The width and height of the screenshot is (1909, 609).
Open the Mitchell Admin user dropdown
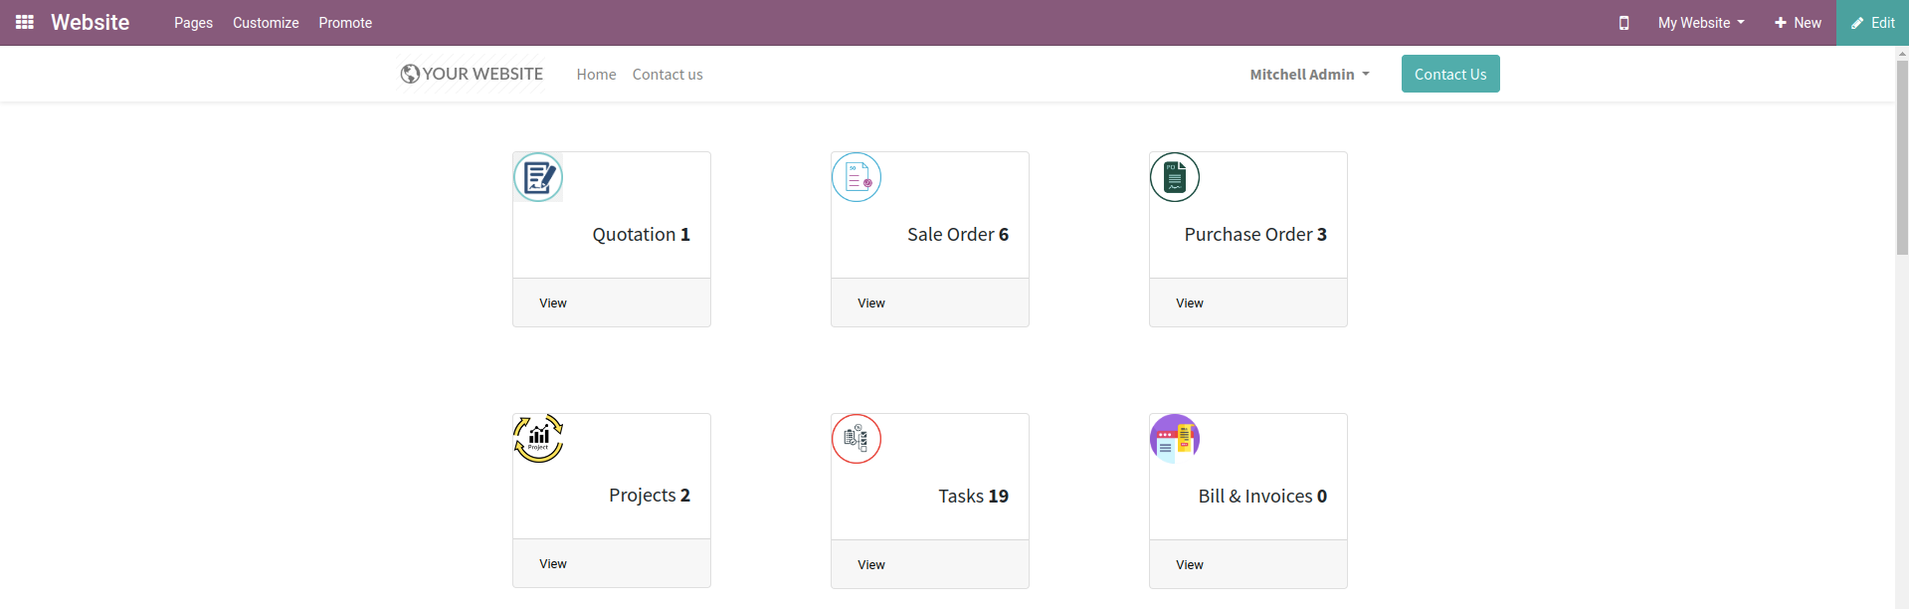[x=1309, y=75]
